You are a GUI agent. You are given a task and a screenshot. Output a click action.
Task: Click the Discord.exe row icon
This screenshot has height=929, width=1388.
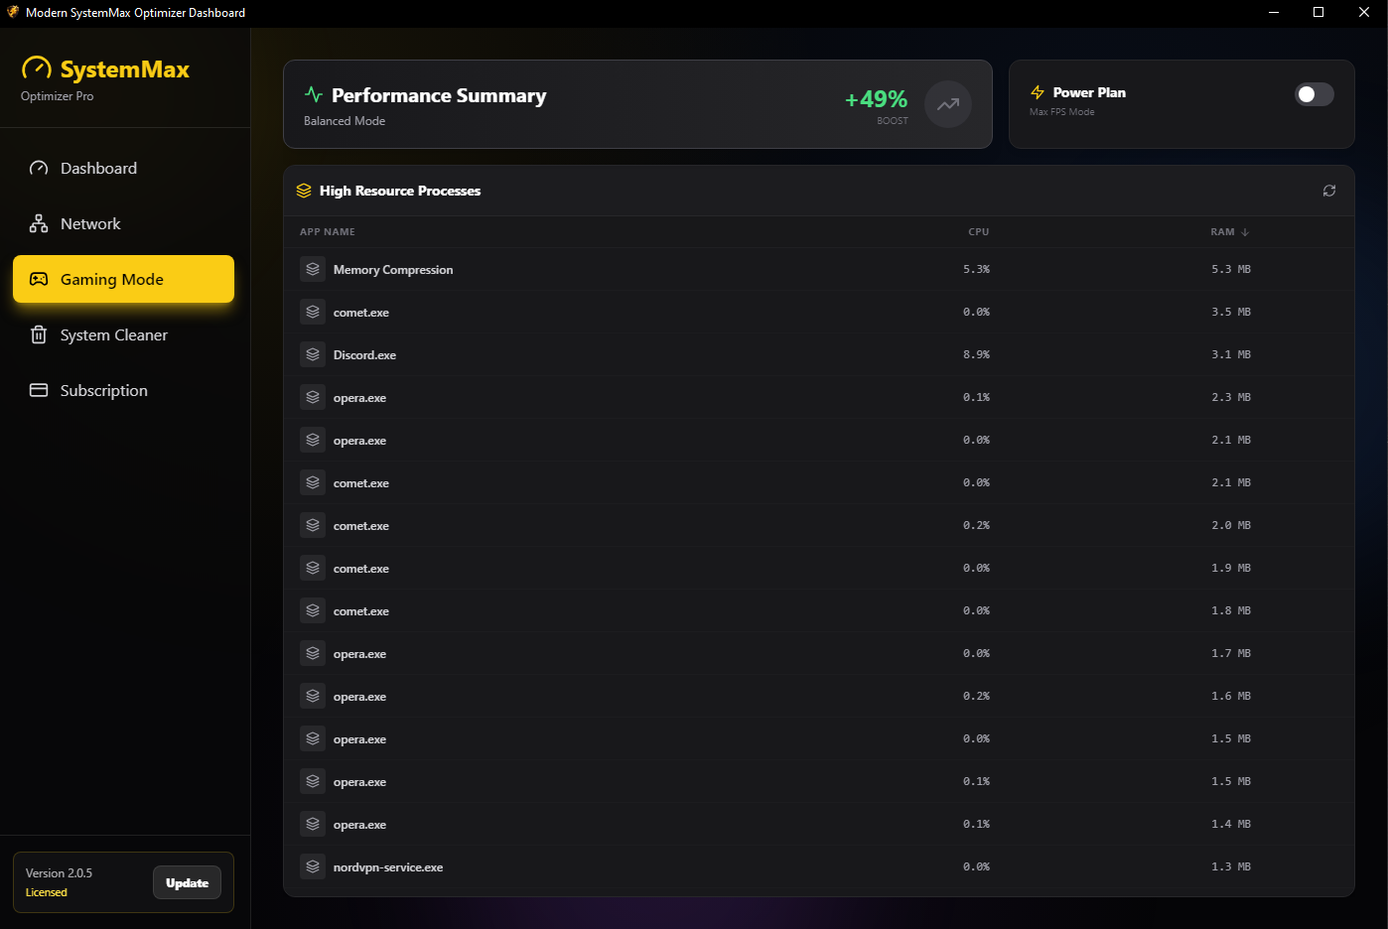tap(313, 354)
